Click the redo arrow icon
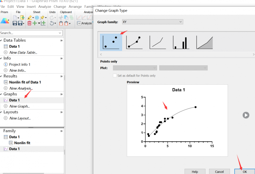Viewport: 255px width, 174px height. coord(51,17)
